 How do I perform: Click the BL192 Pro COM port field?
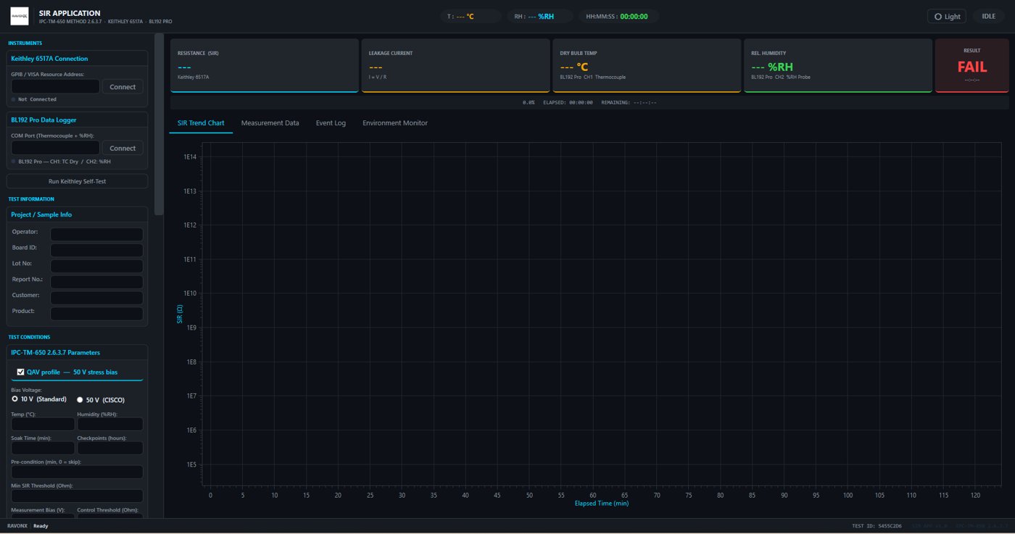coord(55,148)
